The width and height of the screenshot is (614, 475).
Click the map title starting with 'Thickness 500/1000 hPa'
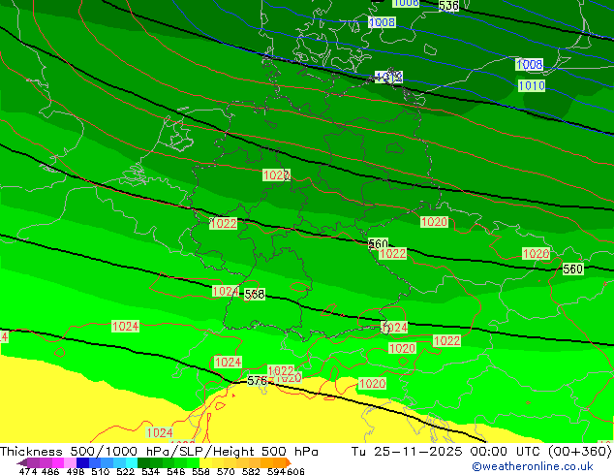tap(159, 452)
